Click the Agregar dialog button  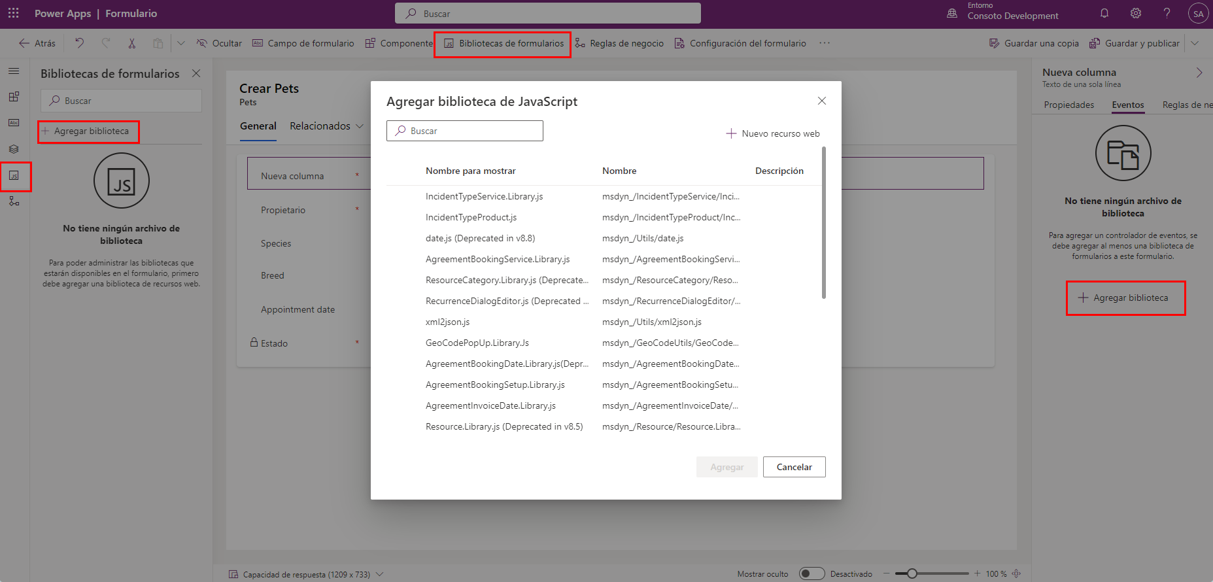(x=727, y=467)
